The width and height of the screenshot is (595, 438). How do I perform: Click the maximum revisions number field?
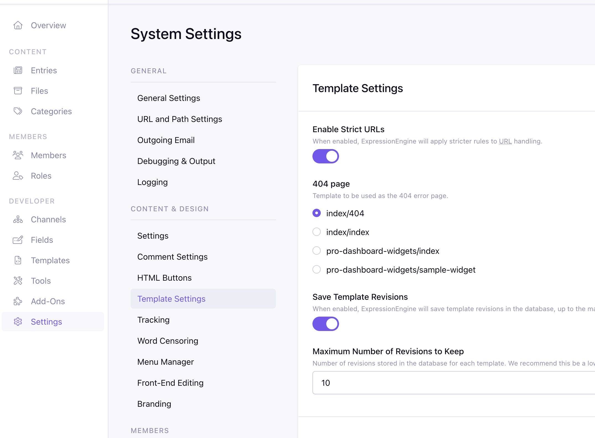point(453,383)
